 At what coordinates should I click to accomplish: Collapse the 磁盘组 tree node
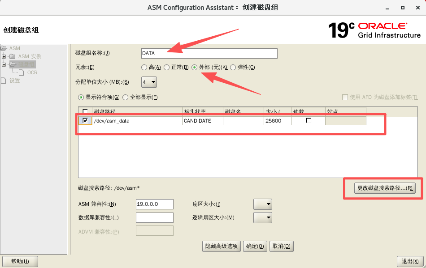coord(4,64)
